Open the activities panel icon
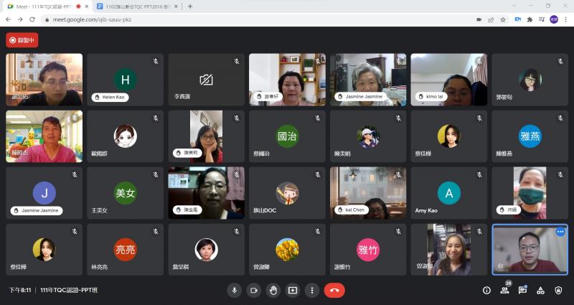Screen dimensions: 574x305 tap(541, 290)
